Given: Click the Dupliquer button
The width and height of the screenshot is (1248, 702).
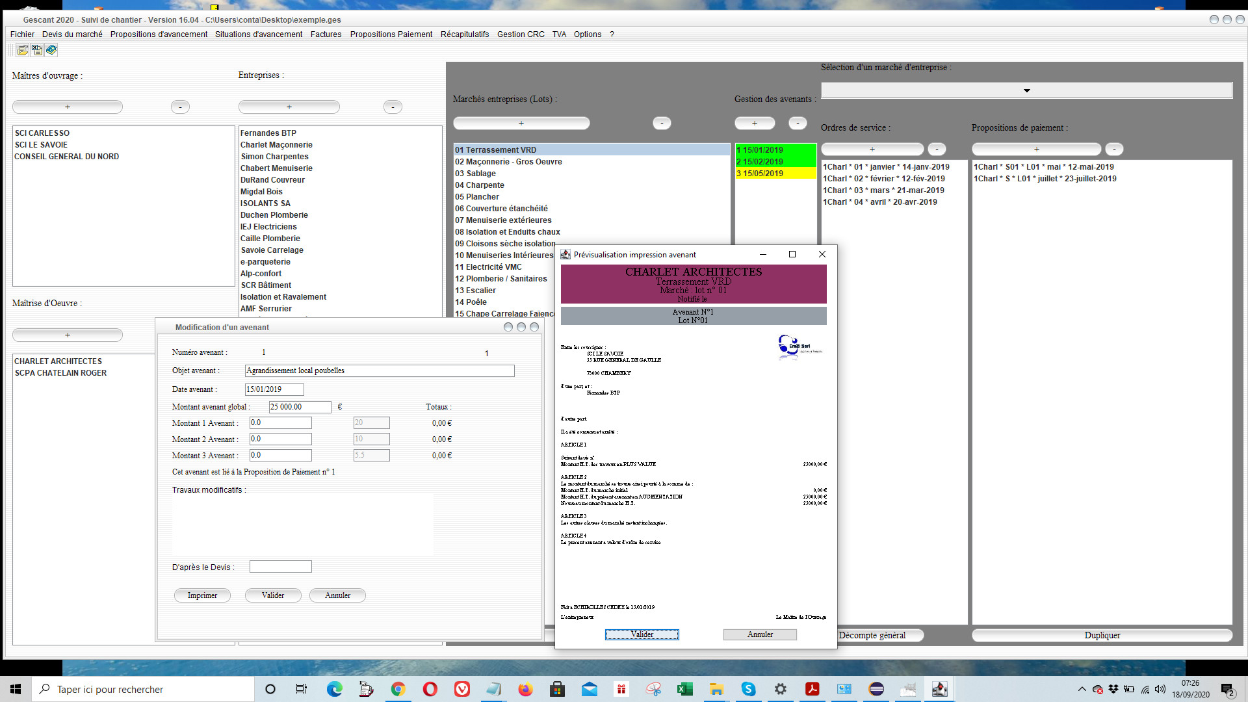Looking at the screenshot, I should click(1102, 635).
